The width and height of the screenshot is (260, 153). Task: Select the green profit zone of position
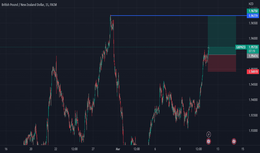coord(222,35)
